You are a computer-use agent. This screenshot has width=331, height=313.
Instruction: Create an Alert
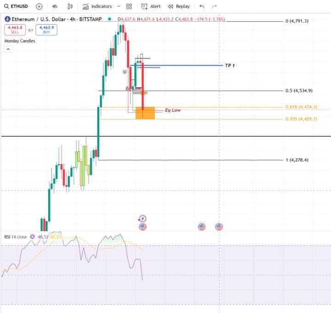point(151,6)
